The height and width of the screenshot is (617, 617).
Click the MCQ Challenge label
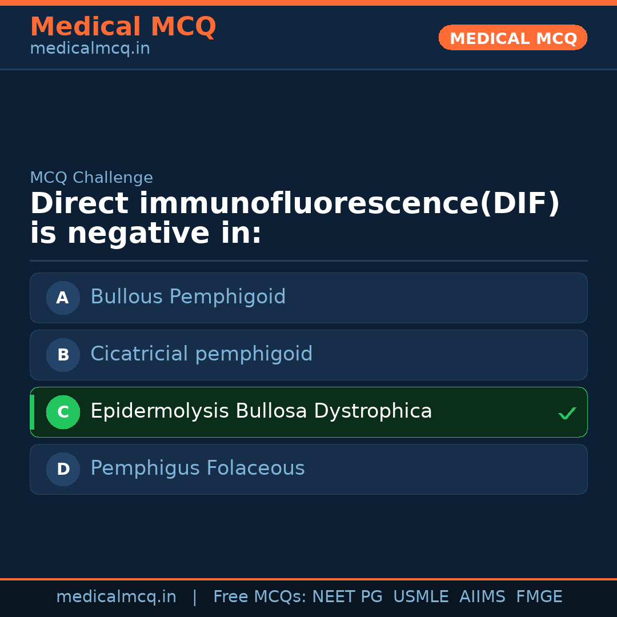91,178
